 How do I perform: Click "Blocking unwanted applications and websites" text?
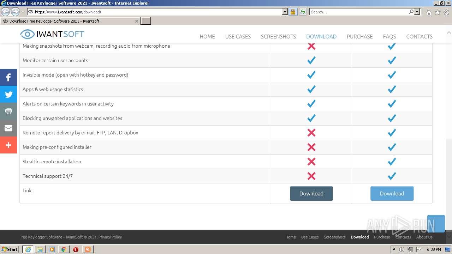click(72, 118)
